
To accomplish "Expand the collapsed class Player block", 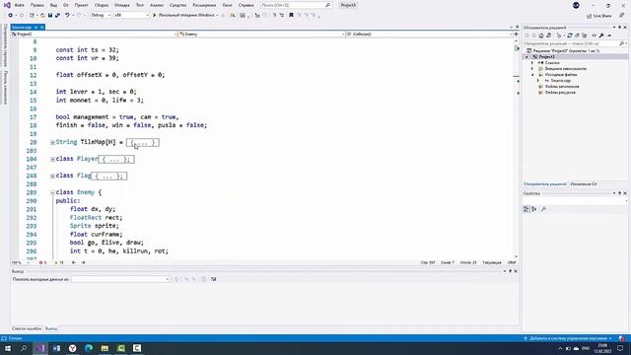I will 52,160.
